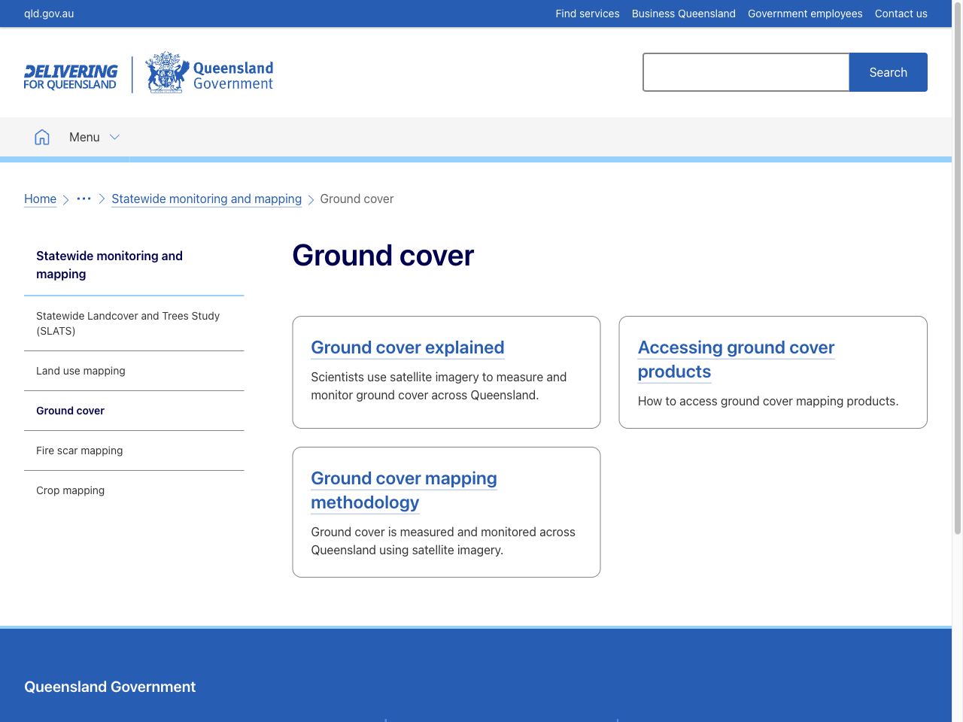Click the breadcrumb ellipsis to reveal hidden pages
Screen dimensions: 963x722
tap(84, 199)
